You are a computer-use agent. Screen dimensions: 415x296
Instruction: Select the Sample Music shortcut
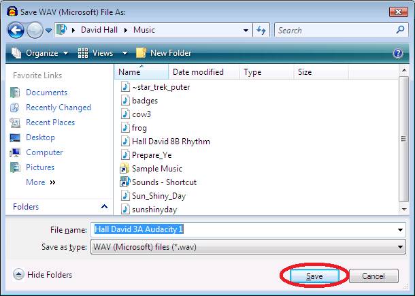[151, 169]
